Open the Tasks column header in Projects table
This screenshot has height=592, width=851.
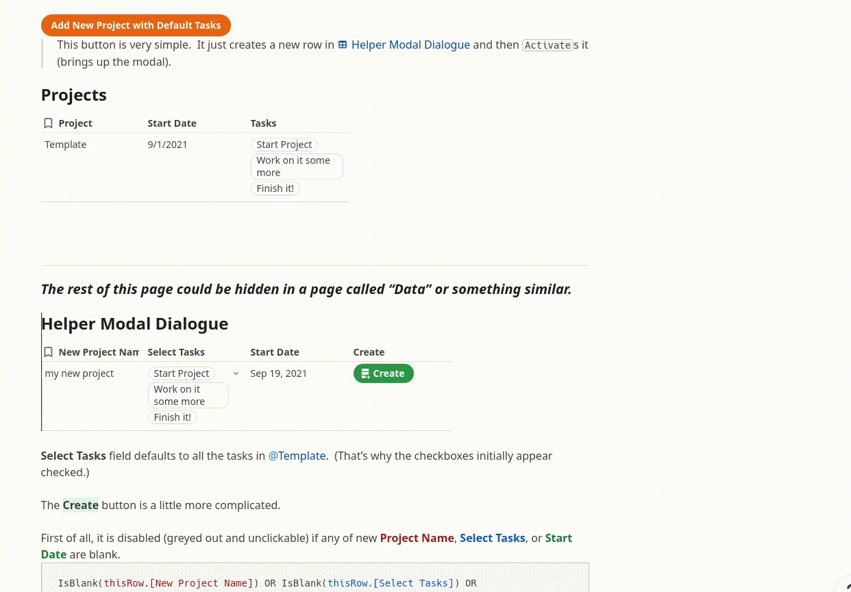click(263, 123)
